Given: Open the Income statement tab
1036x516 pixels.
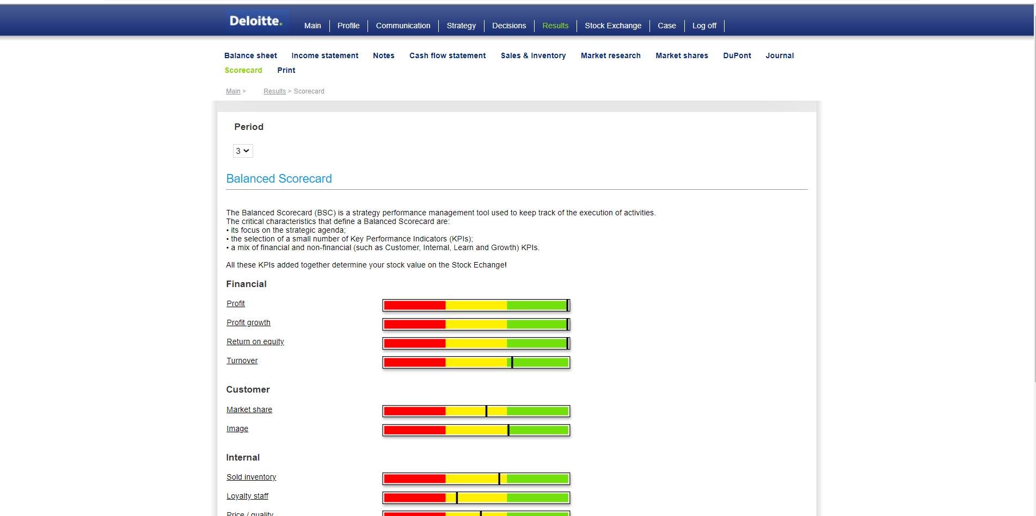Looking at the screenshot, I should click(x=324, y=55).
